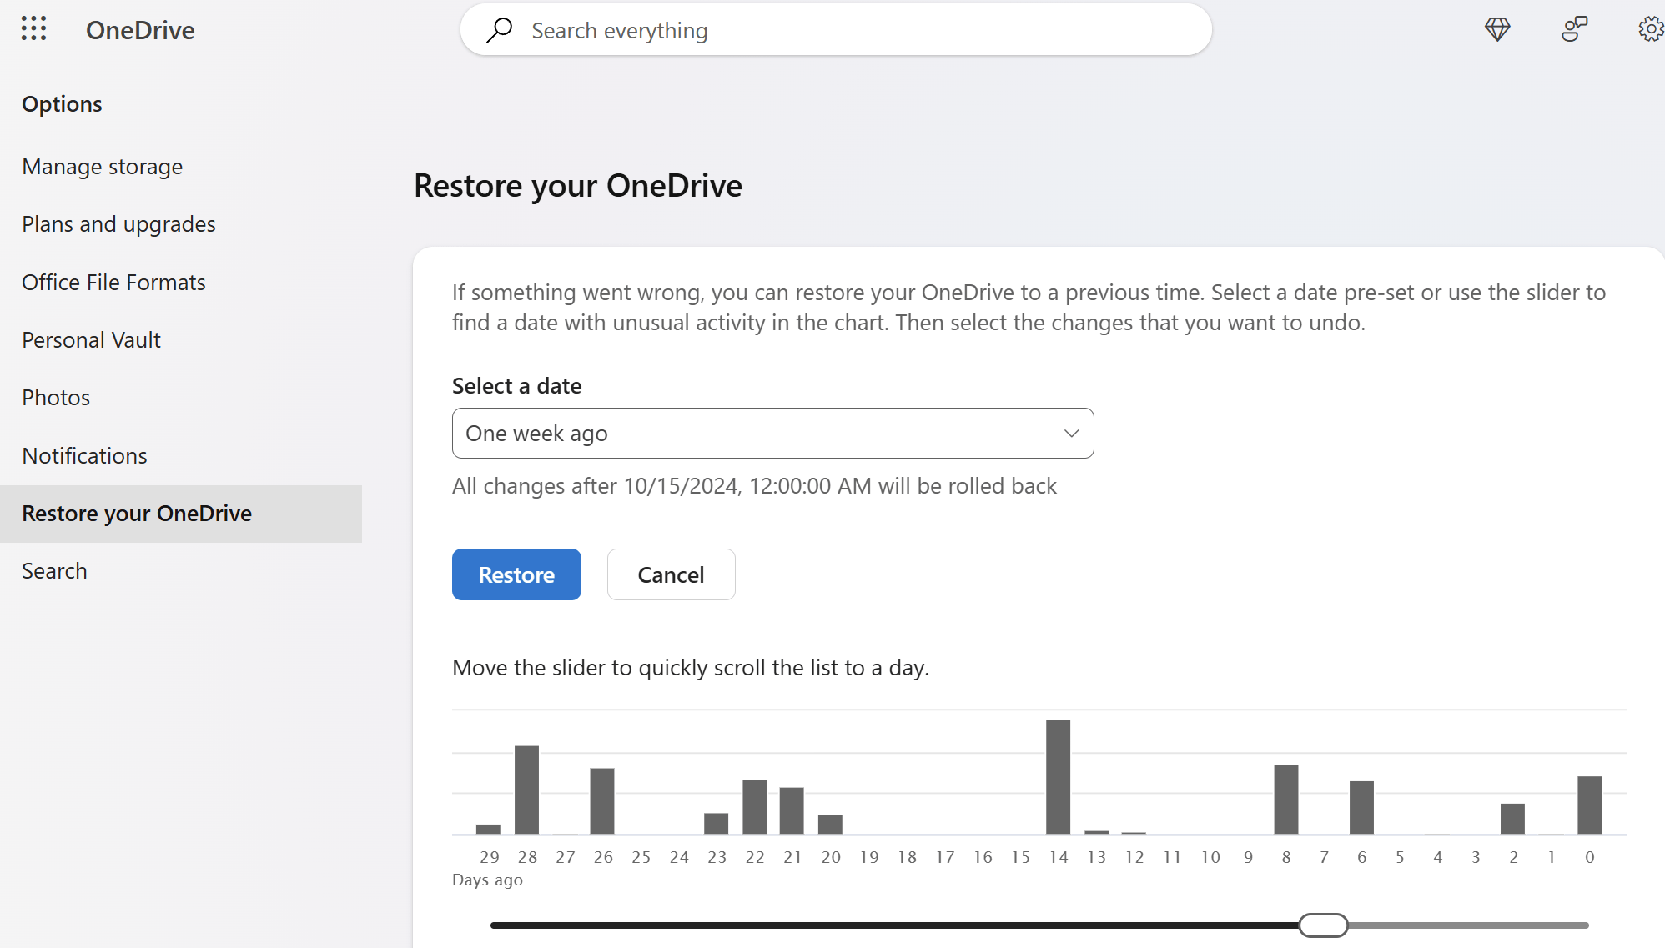Open the app launcher grid icon
Image resolution: width=1665 pixels, height=948 pixels.
point(33,29)
